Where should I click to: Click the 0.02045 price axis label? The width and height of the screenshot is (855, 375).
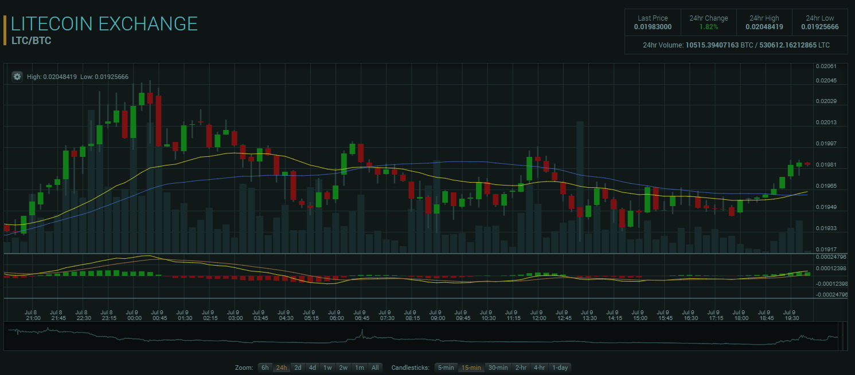[x=826, y=80]
